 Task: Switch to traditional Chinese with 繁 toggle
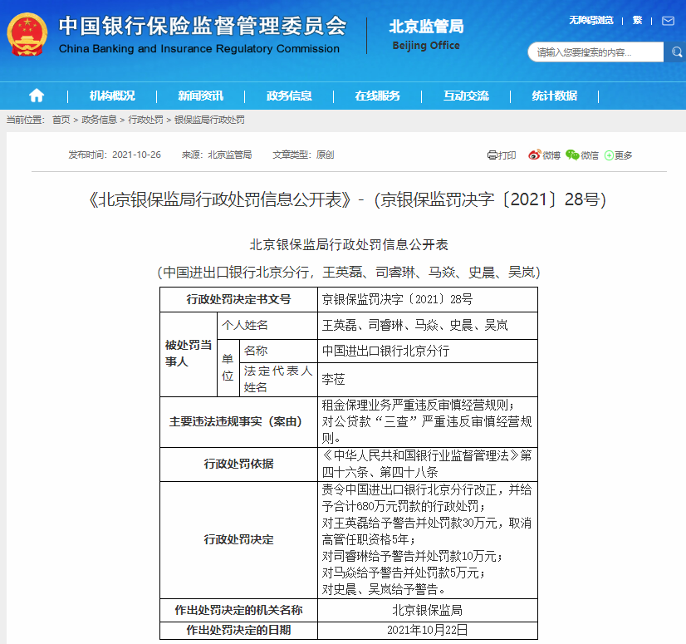(636, 20)
